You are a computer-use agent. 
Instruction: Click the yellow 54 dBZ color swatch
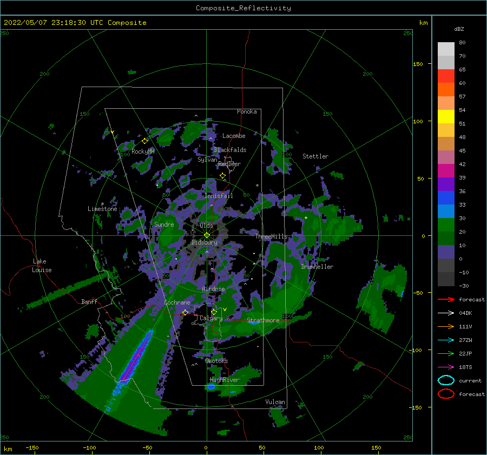(x=446, y=117)
